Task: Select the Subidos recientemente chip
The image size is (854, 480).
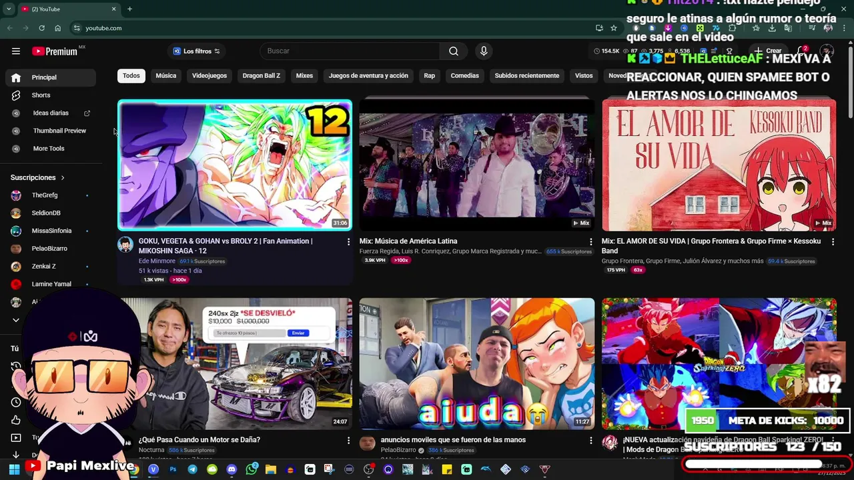Action: pos(527,75)
